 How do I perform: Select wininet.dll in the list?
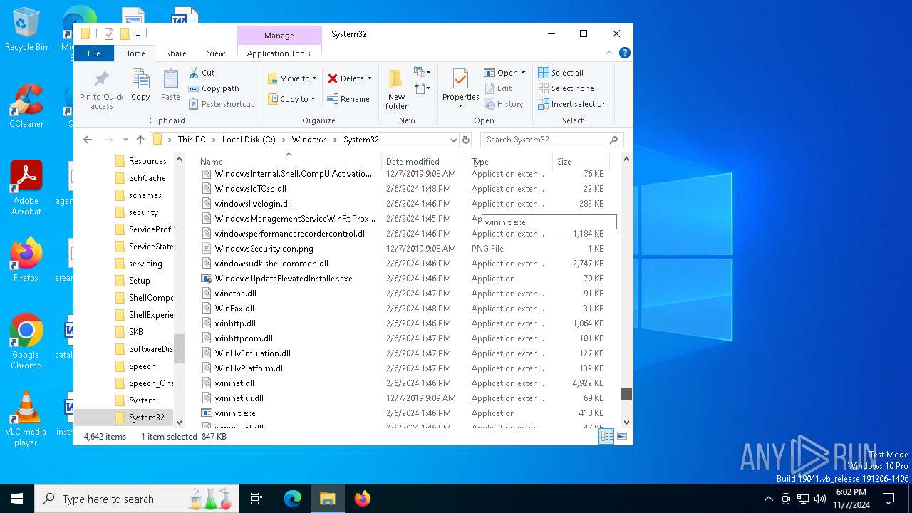pyautogui.click(x=234, y=383)
